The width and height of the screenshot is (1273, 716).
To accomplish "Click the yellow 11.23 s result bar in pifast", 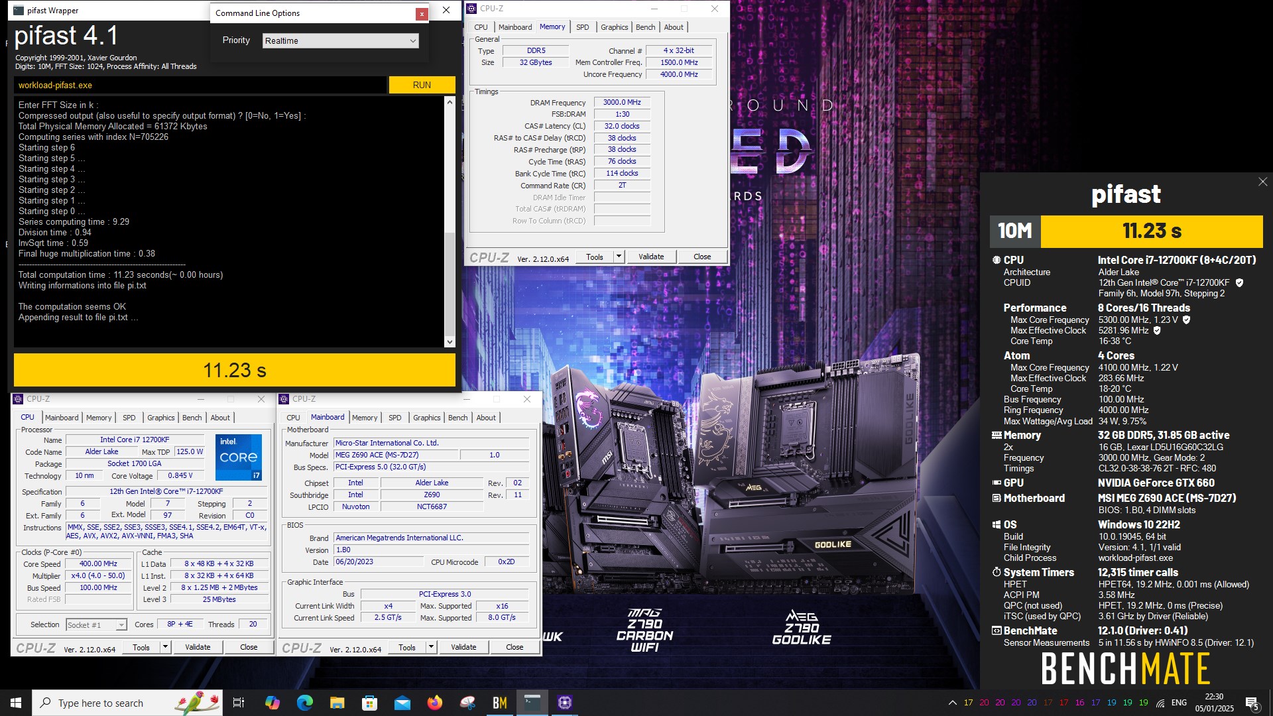I will point(235,370).
